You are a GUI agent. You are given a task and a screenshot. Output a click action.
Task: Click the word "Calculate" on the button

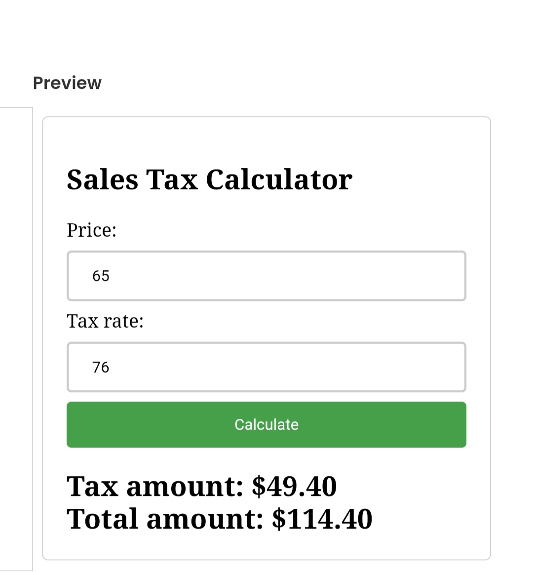tap(266, 425)
